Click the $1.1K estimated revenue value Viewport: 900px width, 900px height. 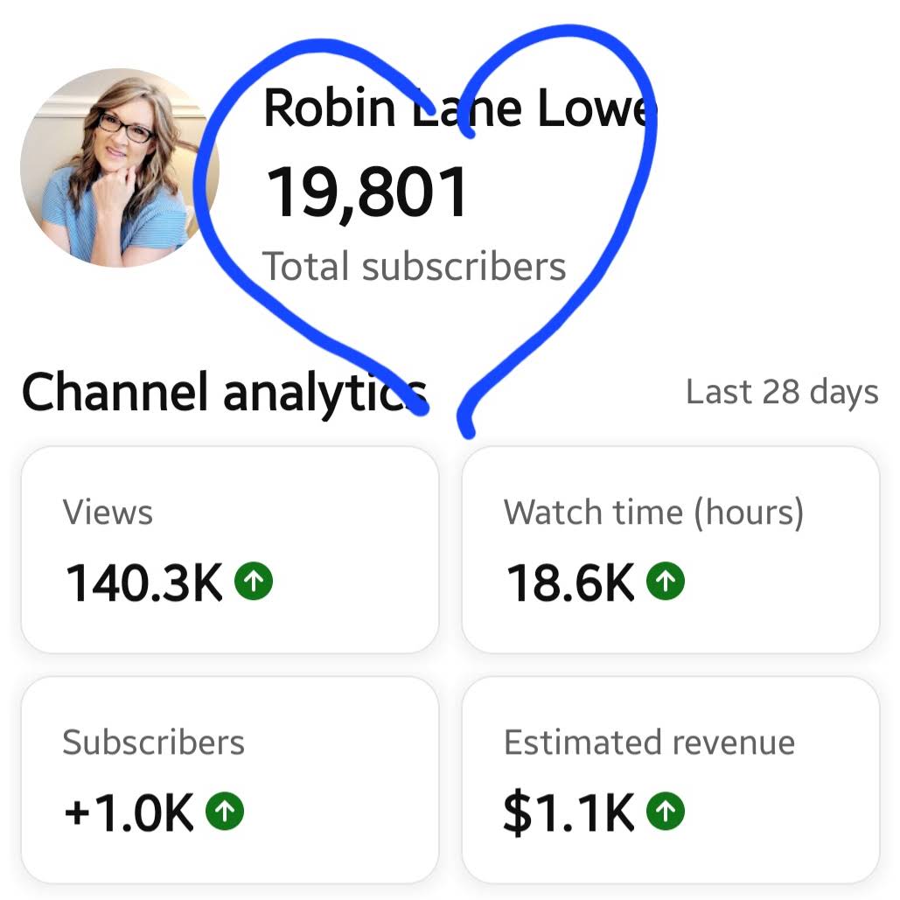569,813
